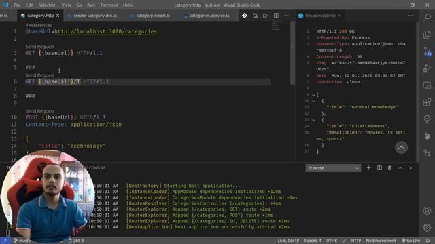This screenshot has width=435, height=244.
Task: Open the Run menu
Action: pyautogui.click(x=91, y=5)
